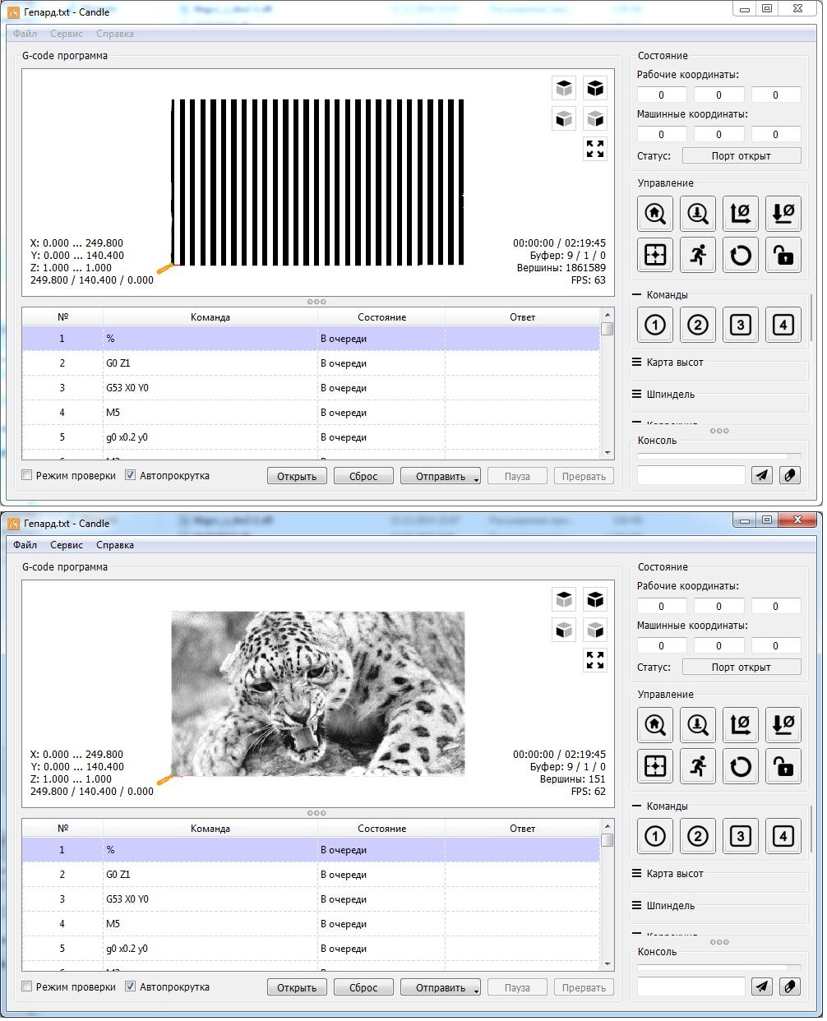This screenshot has height=1021, width=827.
Task: Zero Z axis in lower window
Action: click(x=783, y=725)
